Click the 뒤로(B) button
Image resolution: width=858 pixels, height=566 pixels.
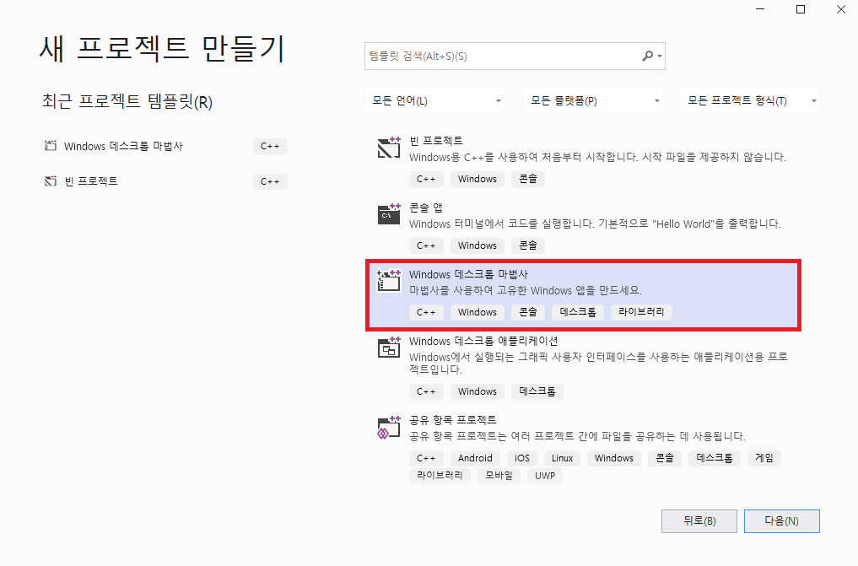click(699, 521)
